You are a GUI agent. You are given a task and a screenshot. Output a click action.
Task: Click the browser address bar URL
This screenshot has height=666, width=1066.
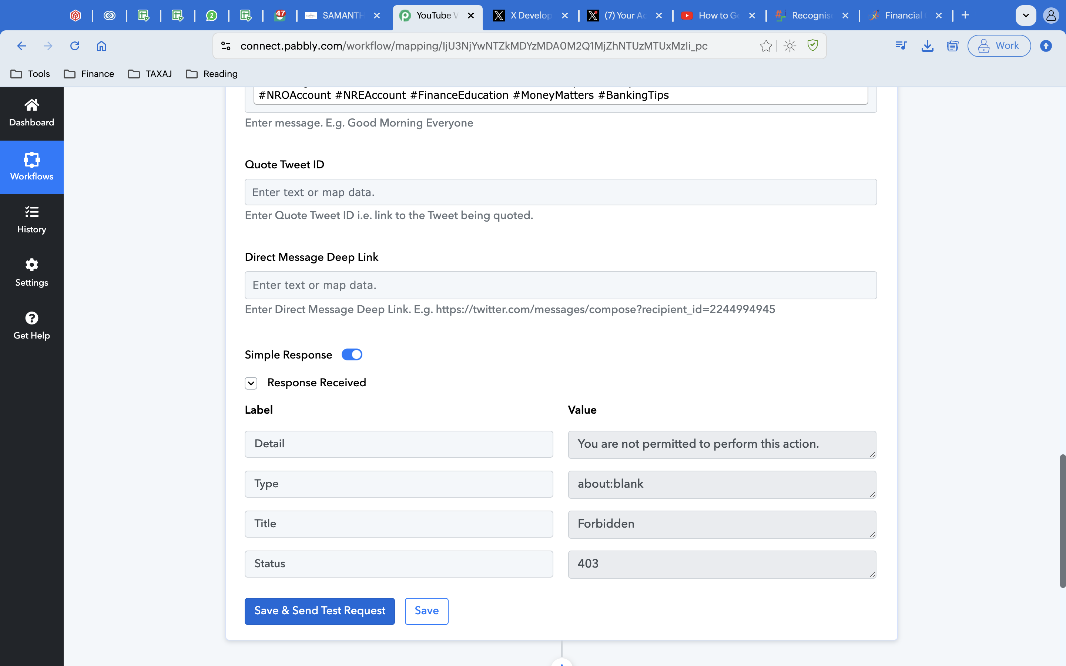(x=474, y=46)
